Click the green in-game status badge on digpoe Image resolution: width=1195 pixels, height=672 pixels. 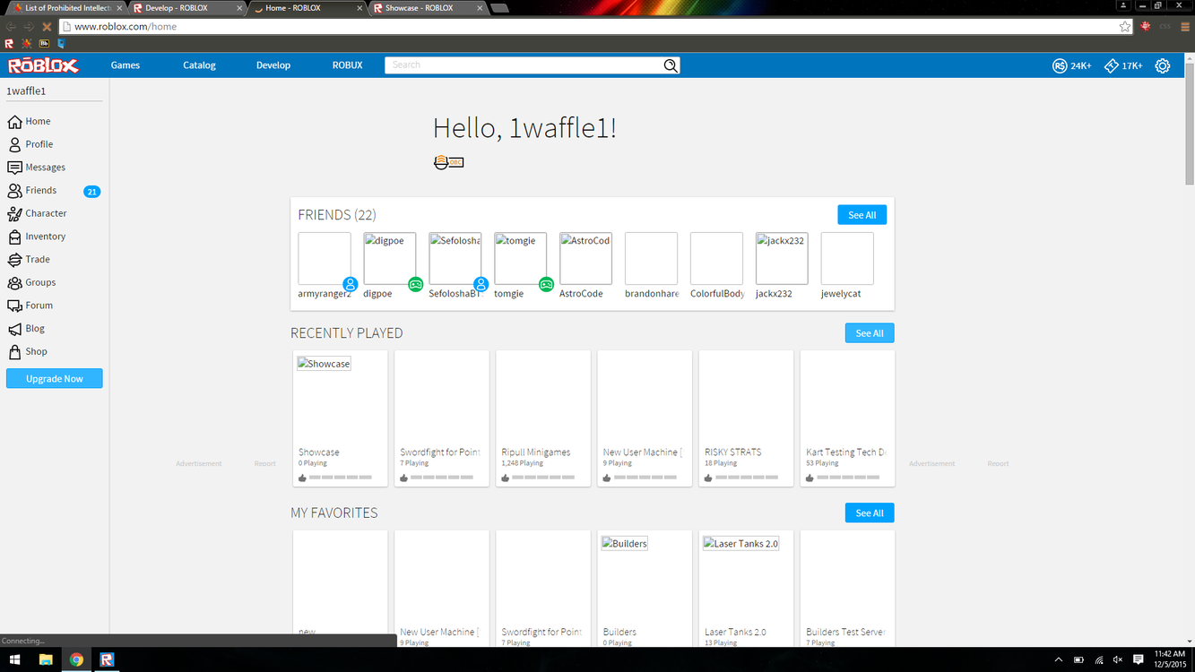click(415, 284)
